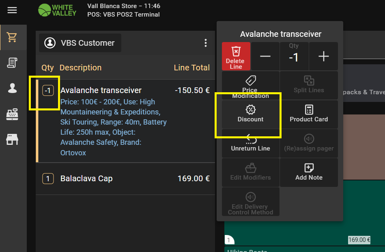Choose Price Modification option
385x252 pixels.
250,85
